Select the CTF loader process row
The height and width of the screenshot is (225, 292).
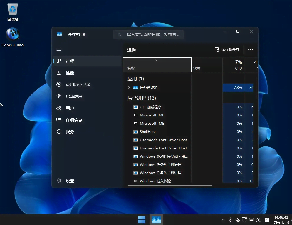(x=150, y=107)
